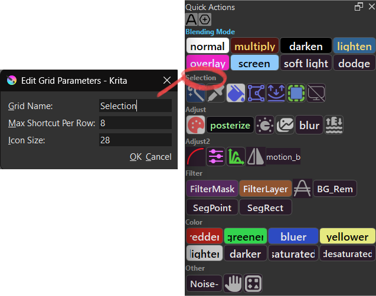376x296 pixels.
Task: Set blending mode to lighten
Action: [x=354, y=45]
